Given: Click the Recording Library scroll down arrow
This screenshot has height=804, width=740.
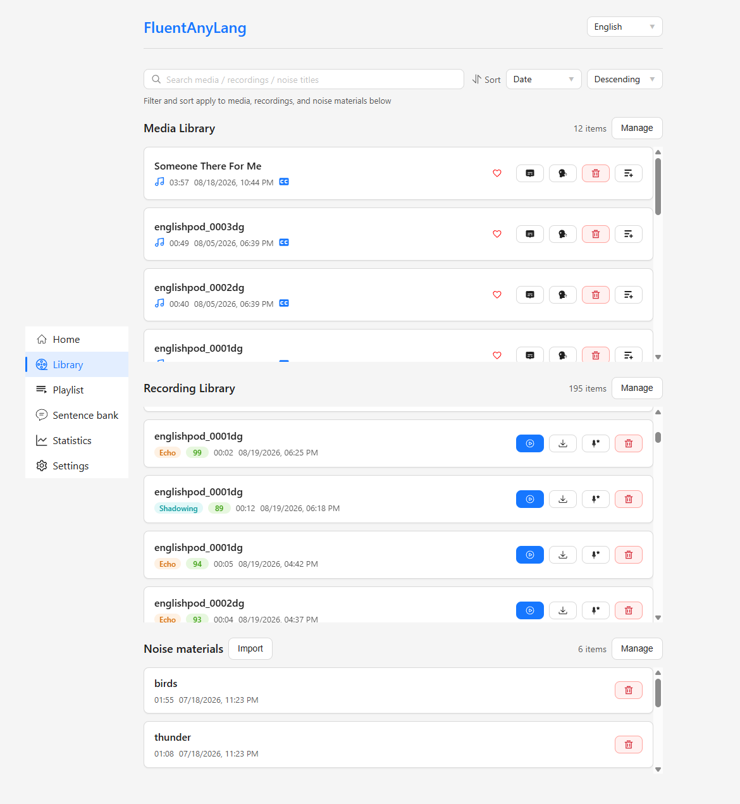Looking at the screenshot, I should 658,617.
